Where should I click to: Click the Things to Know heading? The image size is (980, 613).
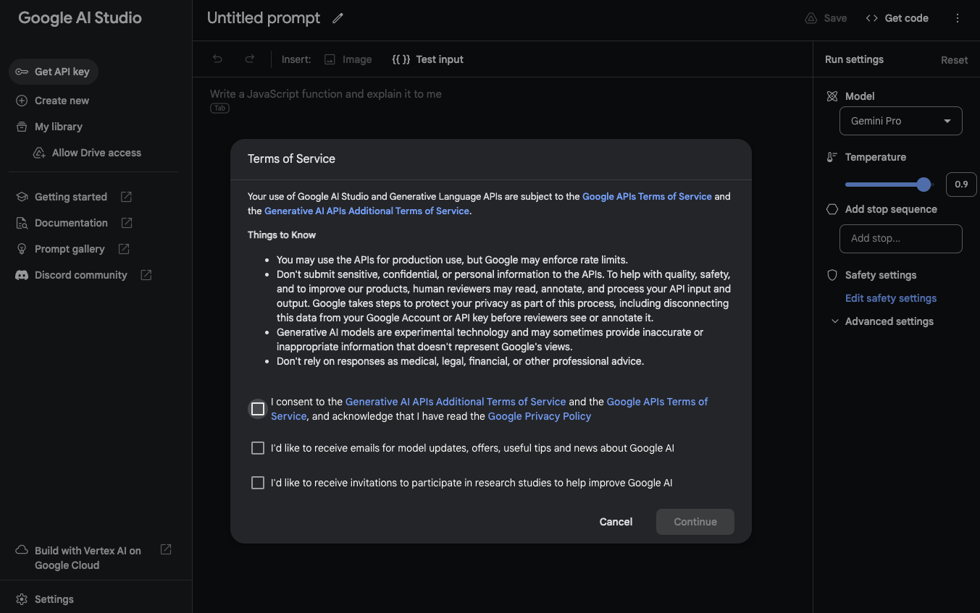point(282,235)
